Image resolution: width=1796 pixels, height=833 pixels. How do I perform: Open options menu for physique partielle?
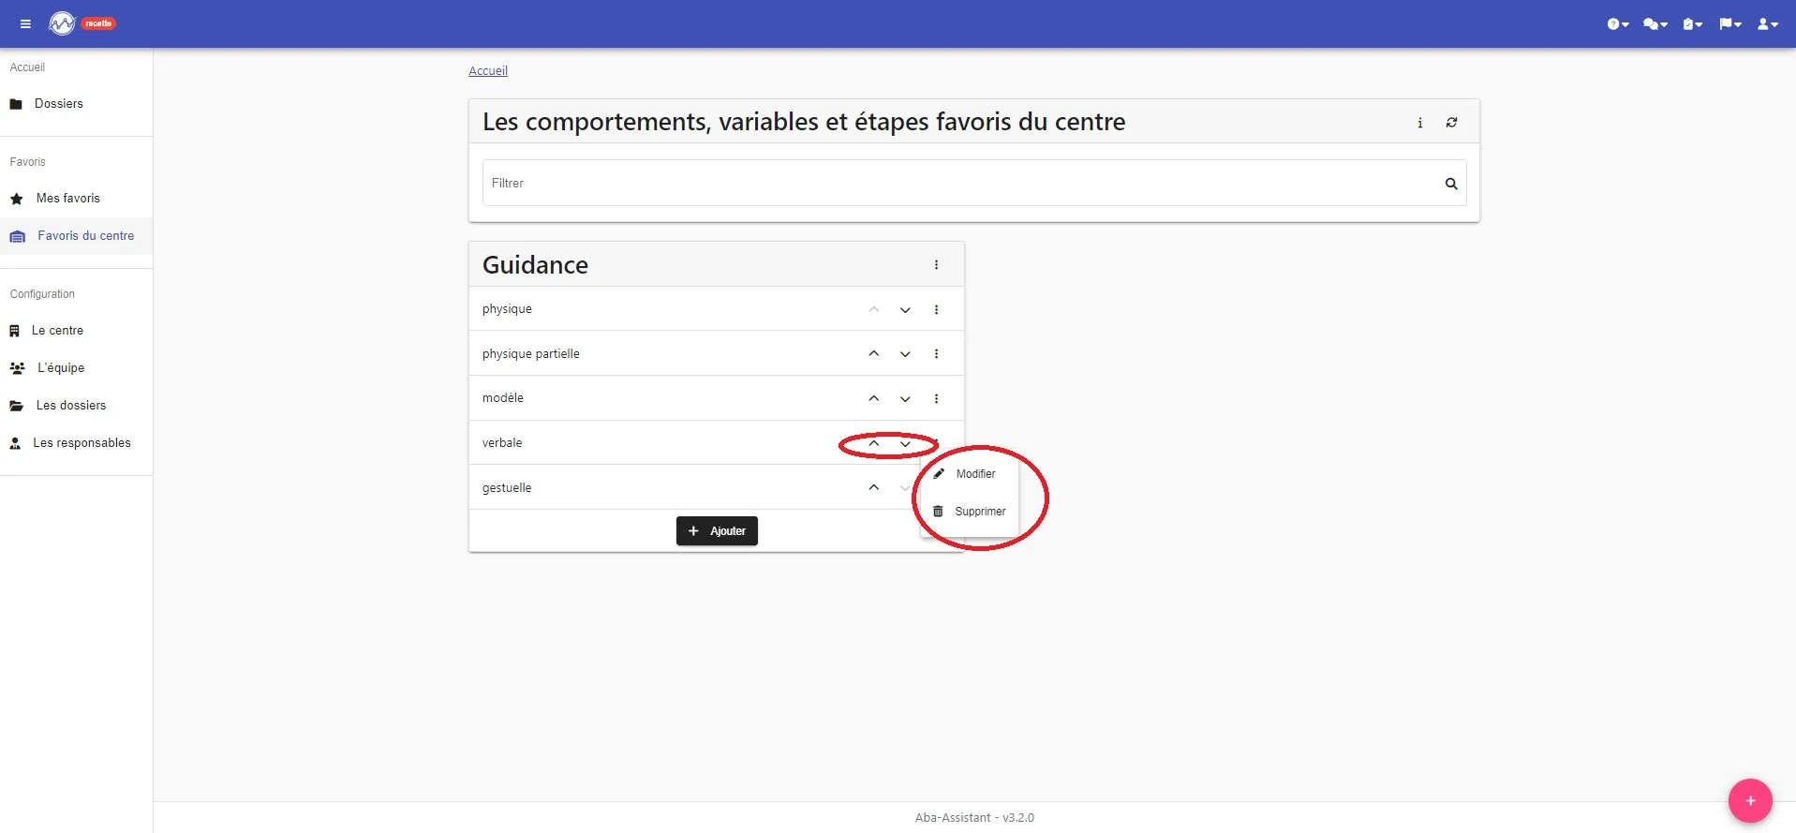[936, 354]
